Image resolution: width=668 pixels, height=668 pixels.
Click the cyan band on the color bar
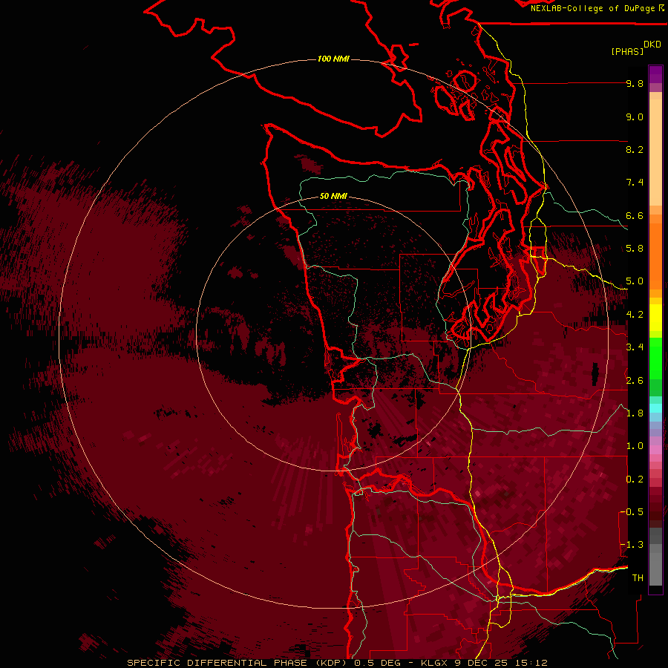coord(655,408)
